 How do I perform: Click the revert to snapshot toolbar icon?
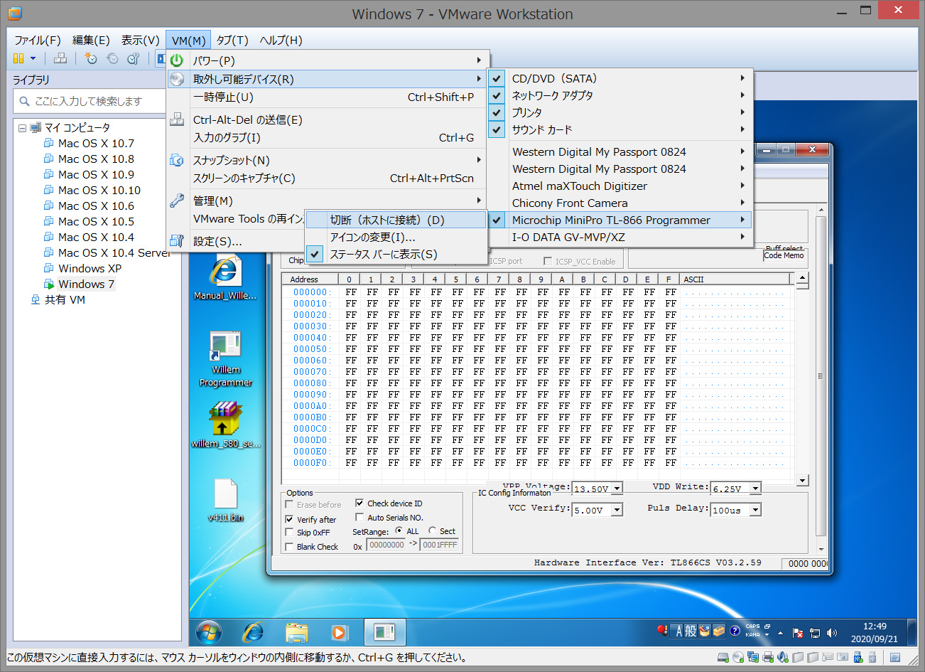click(112, 58)
